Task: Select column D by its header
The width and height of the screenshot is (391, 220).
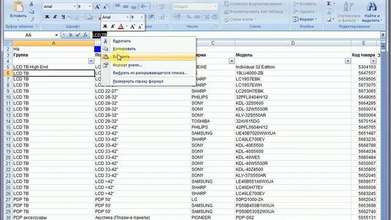Action: coord(293,43)
